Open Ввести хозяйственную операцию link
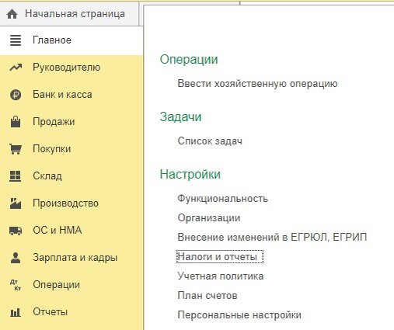 click(257, 84)
